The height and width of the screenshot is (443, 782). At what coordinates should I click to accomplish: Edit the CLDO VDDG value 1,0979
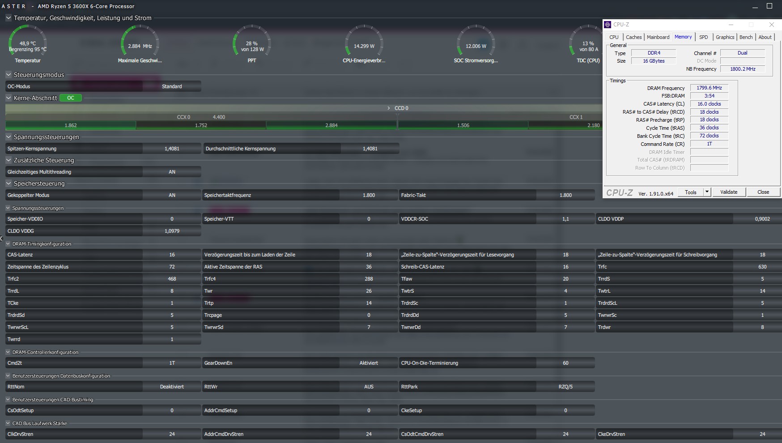(x=172, y=231)
